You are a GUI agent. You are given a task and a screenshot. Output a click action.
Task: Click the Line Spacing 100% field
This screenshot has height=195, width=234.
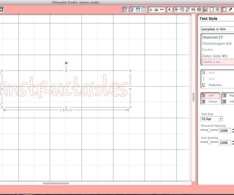pos(225,143)
